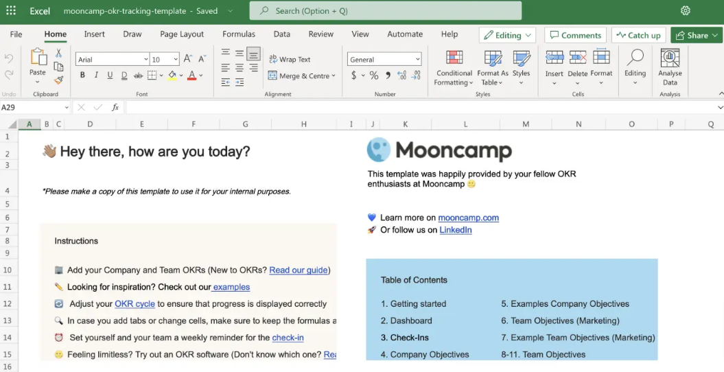The width and height of the screenshot is (724, 372).
Task: Open the Read our guide link
Action: (299, 270)
